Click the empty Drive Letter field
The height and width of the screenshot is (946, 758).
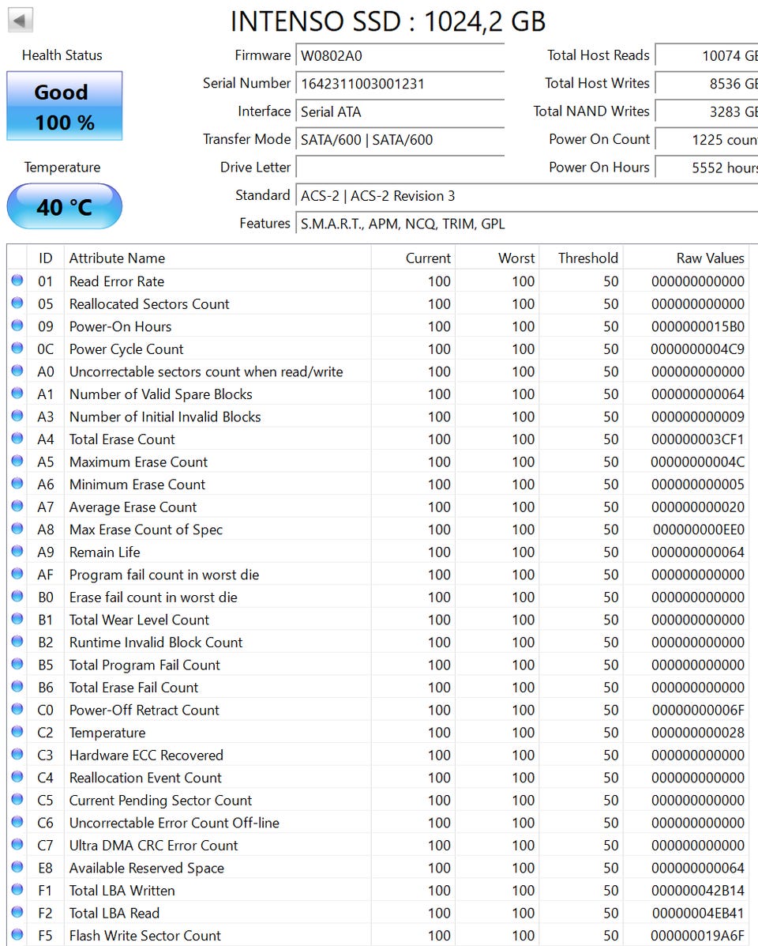pos(400,167)
